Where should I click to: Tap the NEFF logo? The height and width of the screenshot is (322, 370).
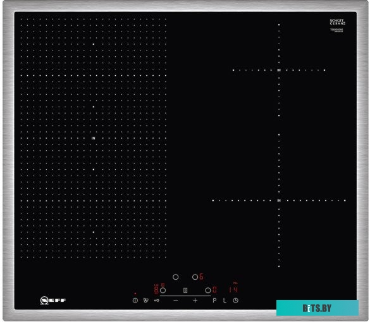(x=53, y=301)
